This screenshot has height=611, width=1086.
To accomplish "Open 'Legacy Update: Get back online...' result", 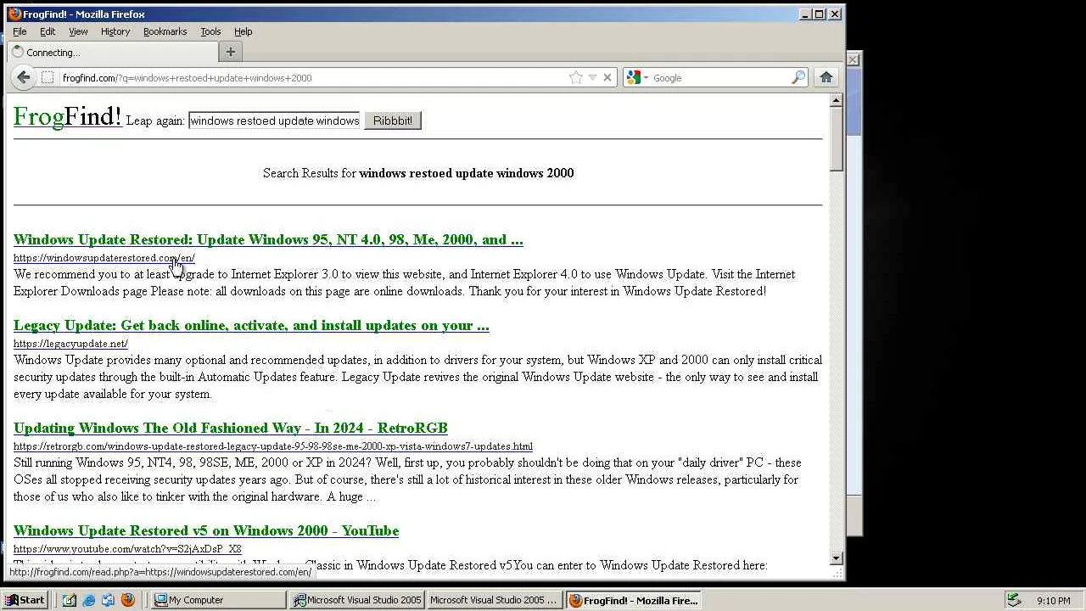I will pyautogui.click(x=251, y=325).
